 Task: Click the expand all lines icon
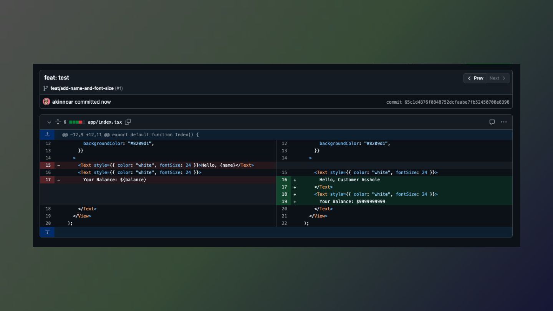58,122
